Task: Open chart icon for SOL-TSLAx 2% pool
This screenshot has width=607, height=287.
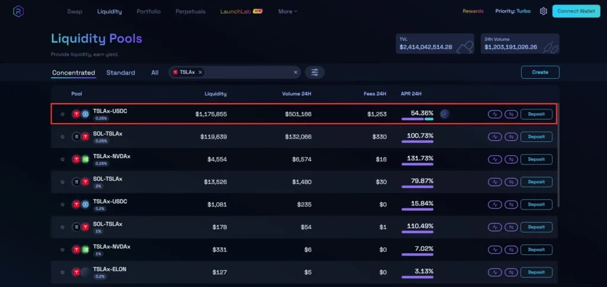Action: coord(495,182)
